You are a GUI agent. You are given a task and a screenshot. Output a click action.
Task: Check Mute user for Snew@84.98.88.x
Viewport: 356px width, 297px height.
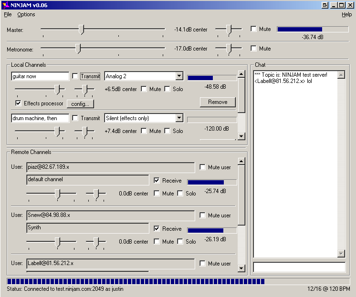point(203,215)
